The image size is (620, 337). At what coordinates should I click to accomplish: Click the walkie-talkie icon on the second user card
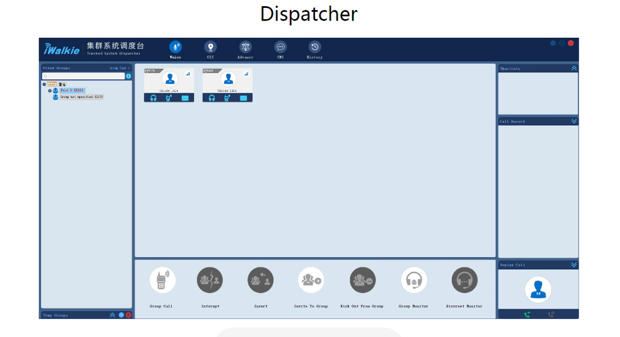pyautogui.click(x=228, y=98)
